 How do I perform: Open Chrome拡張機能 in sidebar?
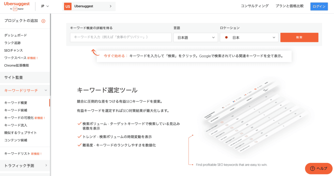(x=16, y=65)
